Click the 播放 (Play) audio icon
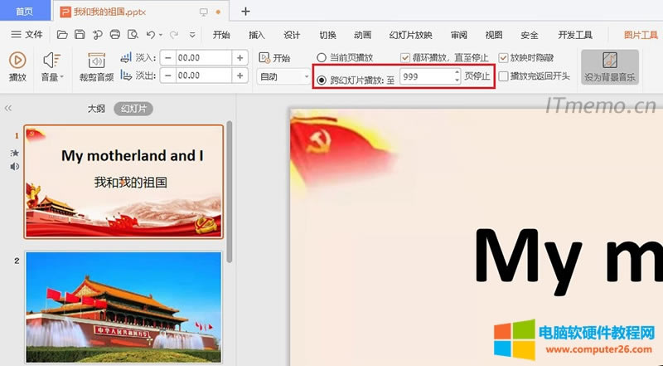The height and width of the screenshot is (366, 663). tap(17, 61)
